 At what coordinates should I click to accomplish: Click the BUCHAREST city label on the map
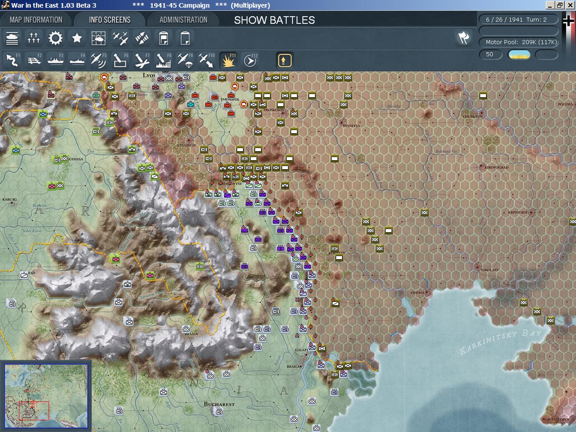click(219, 404)
